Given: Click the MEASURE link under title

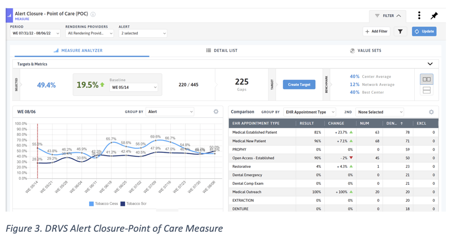Looking at the screenshot, I should [22, 19].
